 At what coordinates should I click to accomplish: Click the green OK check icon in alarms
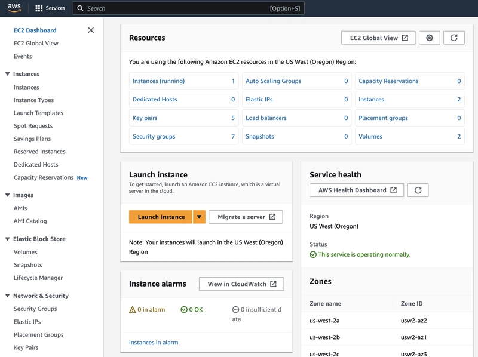tap(184, 309)
